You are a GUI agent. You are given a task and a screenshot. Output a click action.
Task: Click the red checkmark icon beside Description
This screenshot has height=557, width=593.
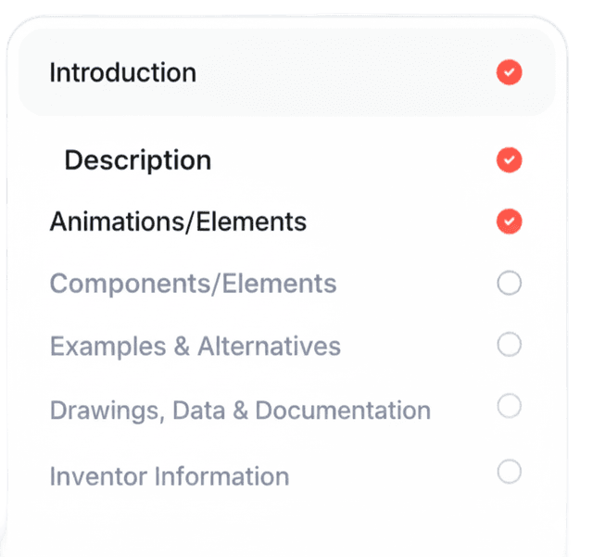509,160
